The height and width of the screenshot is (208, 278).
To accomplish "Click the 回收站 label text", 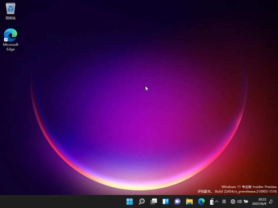I will pos(11,18).
